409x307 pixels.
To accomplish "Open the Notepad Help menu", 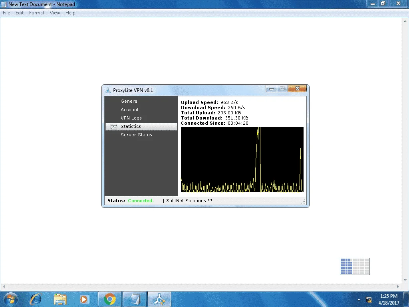I will pyautogui.click(x=70, y=12).
